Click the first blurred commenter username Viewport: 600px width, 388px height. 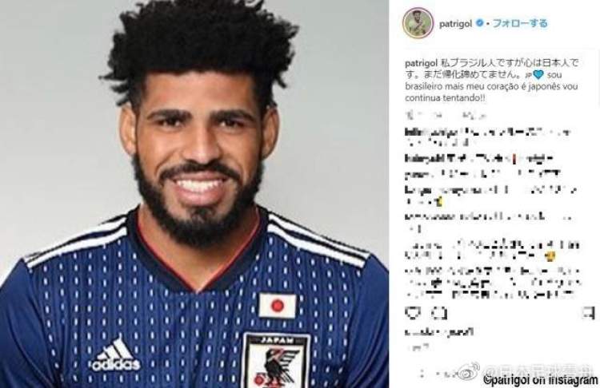click(431, 133)
